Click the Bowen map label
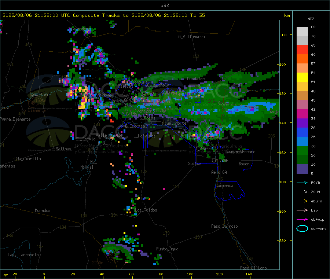This screenshot has width=330, height=279. tap(244, 164)
